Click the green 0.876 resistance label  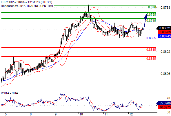pos(152,7)
